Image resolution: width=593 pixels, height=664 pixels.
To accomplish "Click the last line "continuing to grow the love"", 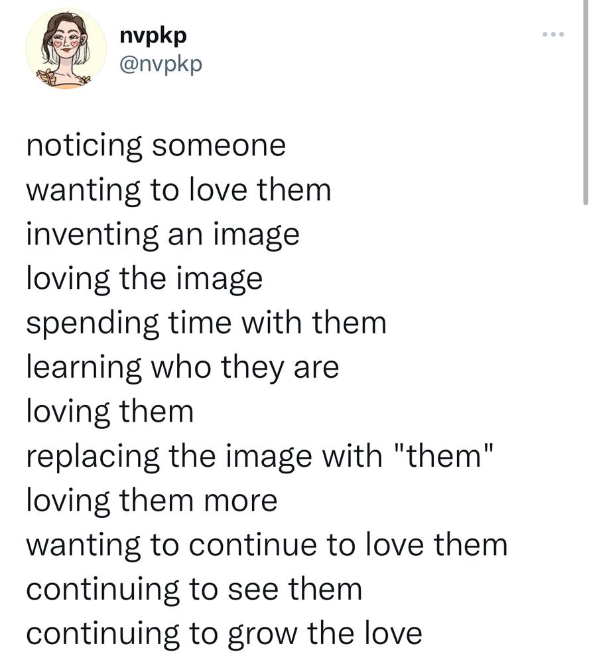I will [224, 633].
